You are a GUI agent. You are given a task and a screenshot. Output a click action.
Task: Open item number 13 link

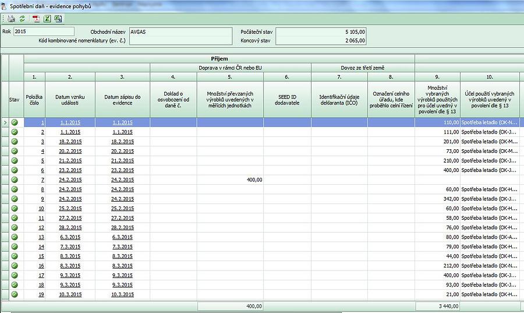[41, 237]
